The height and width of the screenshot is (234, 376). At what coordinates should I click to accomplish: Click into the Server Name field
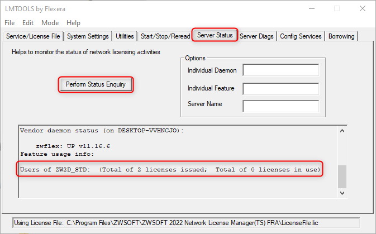point(281,106)
